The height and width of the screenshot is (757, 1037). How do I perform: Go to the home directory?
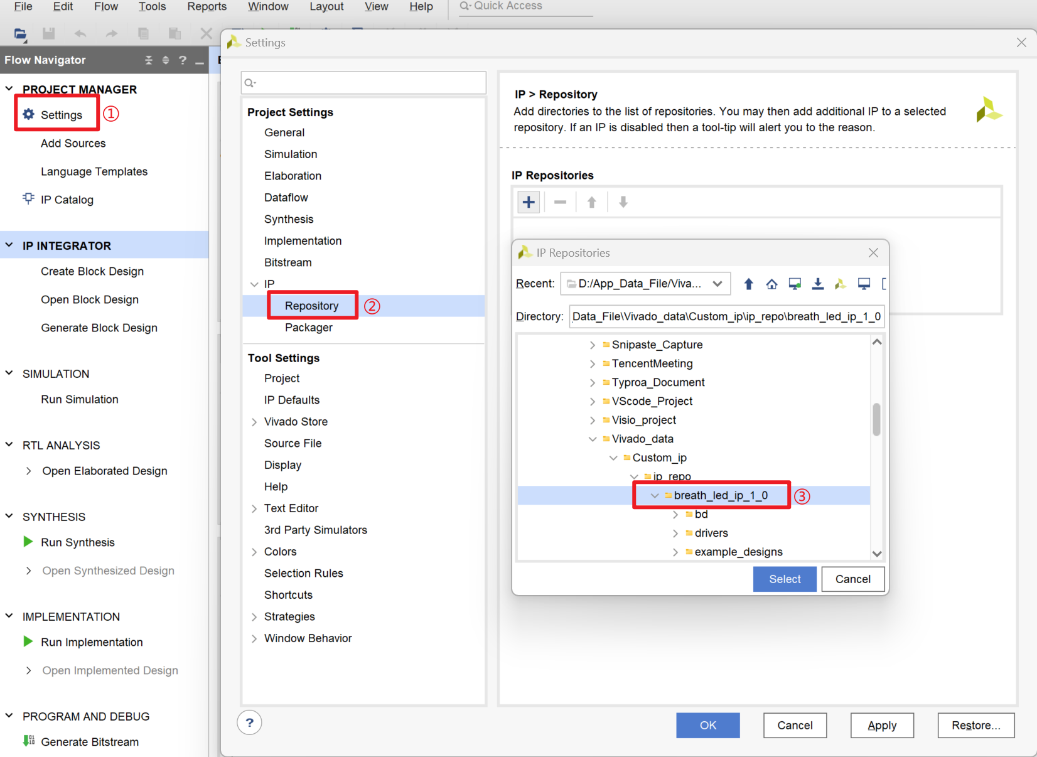pos(771,284)
